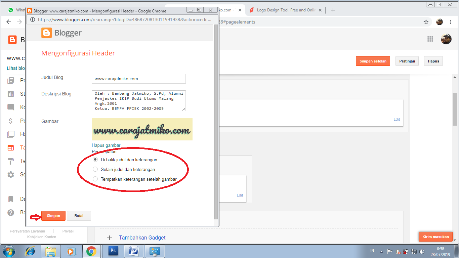Click the main page vertical scrollbar
This screenshot has height=258, width=459.
tap(455, 109)
